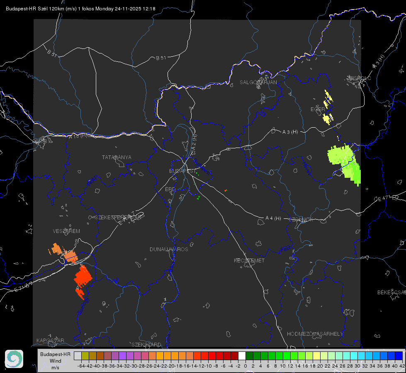Viewport: 406px width, 373px height.
Task: Click the light gray first swatch of the legend
Action: [78, 356]
